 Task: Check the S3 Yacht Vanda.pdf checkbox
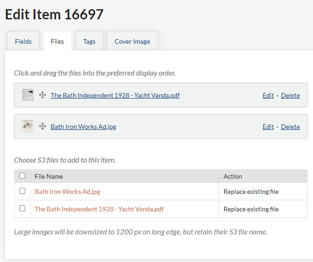coord(22,209)
